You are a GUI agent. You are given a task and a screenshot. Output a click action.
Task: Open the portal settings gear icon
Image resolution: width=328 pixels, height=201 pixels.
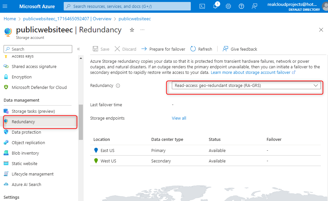(x=228, y=6)
